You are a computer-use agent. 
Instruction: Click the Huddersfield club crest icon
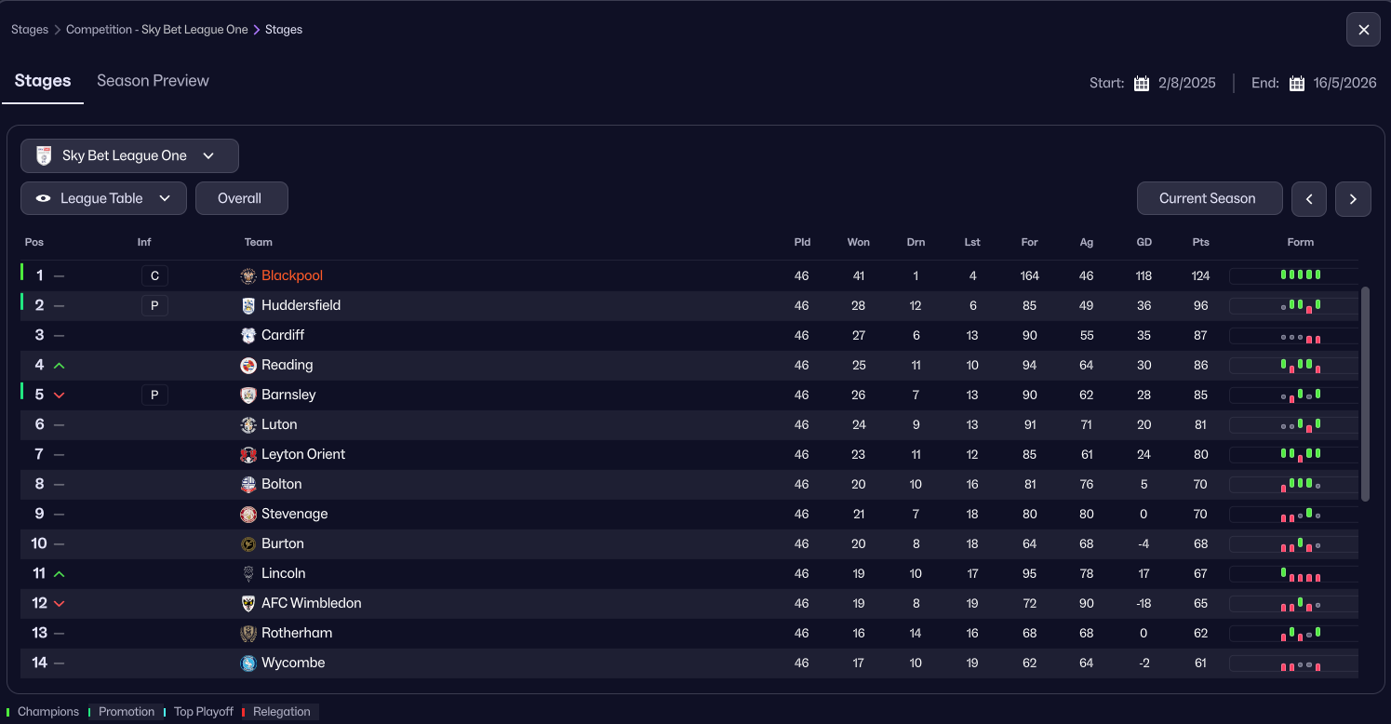click(x=248, y=306)
